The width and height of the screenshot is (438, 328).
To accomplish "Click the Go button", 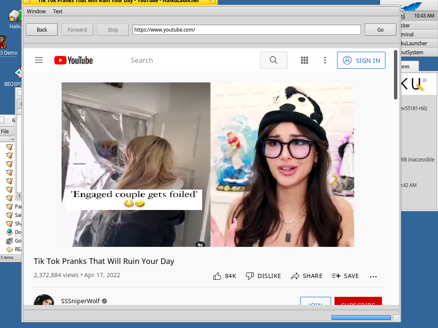I will pyautogui.click(x=380, y=29).
